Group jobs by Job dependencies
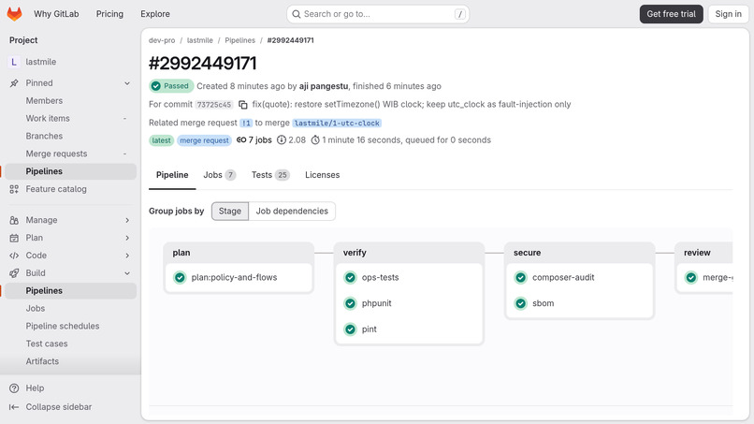 [x=292, y=211]
